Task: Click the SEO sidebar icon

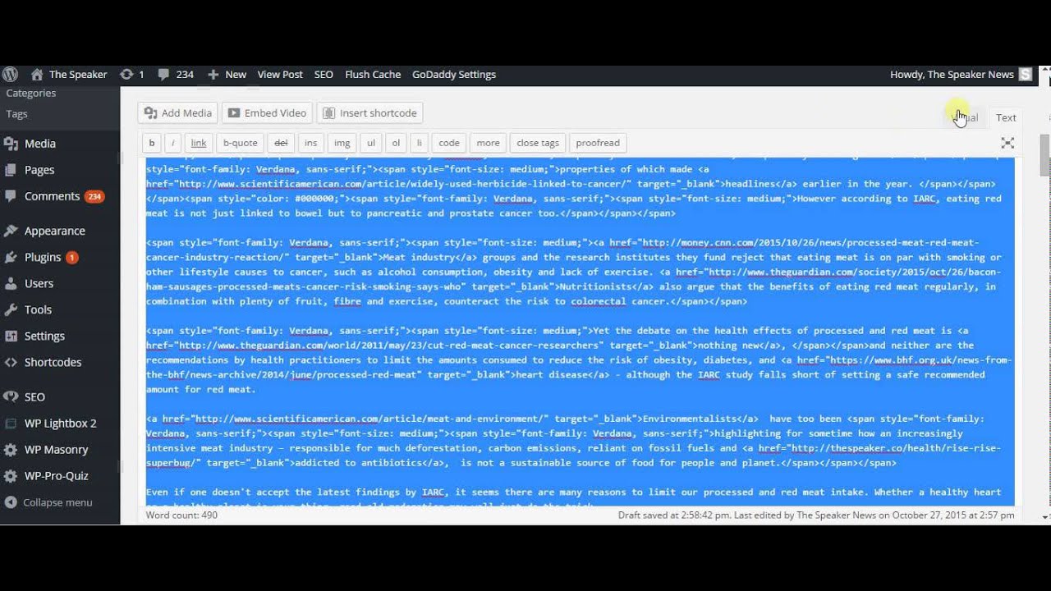Action: point(11,396)
